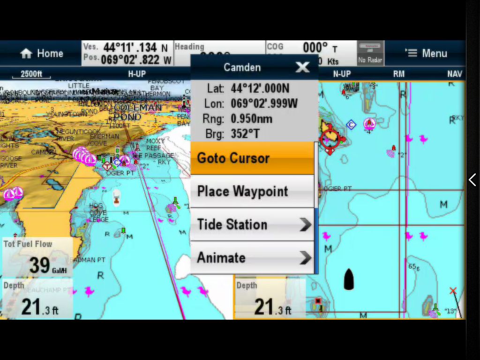Open the Tide Station submenu
This screenshot has height=360, width=480.
pyautogui.click(x=252, y=225)
